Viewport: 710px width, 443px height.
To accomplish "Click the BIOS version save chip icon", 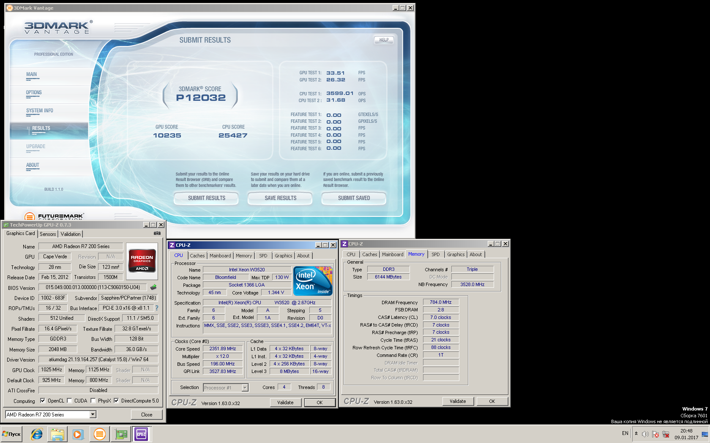I will [x=153, y=287].
